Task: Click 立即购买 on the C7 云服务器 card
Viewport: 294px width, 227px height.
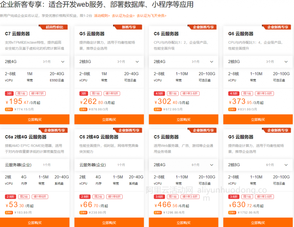Action: [x=35, y=119]
